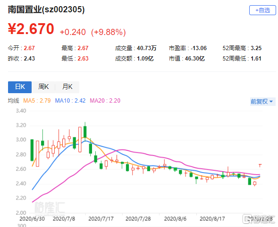Click the 3.40 price axis label
This screenshot has width=278, height=227.
[21, 111]
